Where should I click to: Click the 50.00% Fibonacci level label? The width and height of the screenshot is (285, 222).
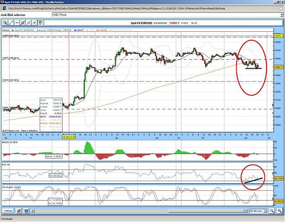pos(10,58)
